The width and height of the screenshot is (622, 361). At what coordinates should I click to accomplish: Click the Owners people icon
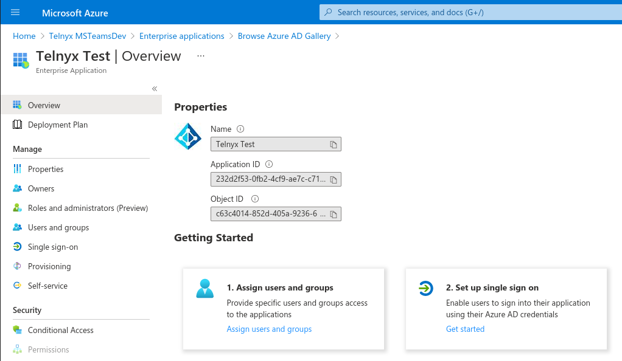[17, 188]
